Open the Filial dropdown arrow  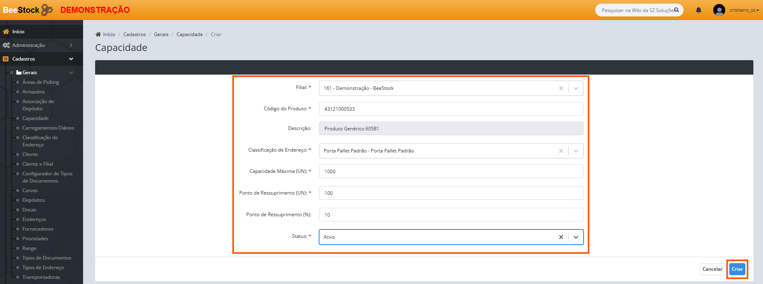576,88
